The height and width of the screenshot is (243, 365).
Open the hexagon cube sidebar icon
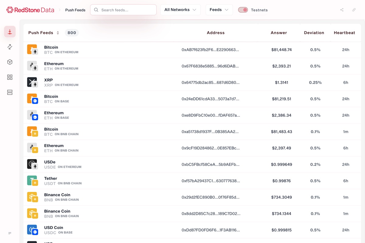pyautogui.click(x=10, y=62)
